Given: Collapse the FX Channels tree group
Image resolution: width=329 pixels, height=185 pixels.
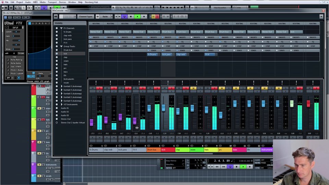Looking at the screenshot, I should point(61,28).
